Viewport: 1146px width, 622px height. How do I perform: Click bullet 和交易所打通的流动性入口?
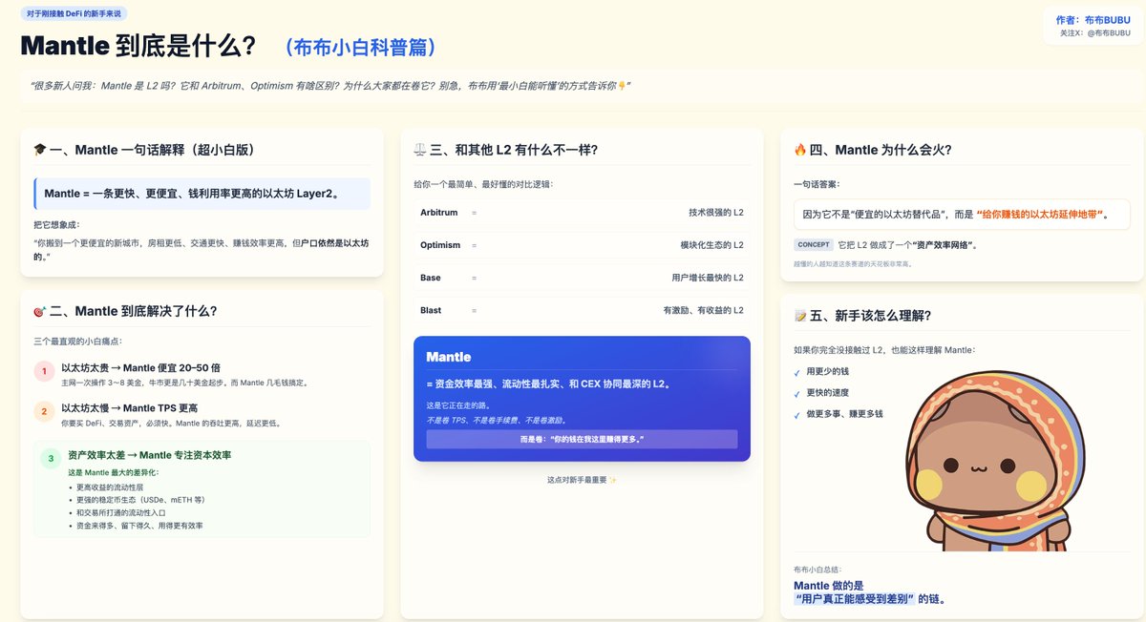click(x=121, y=513)
